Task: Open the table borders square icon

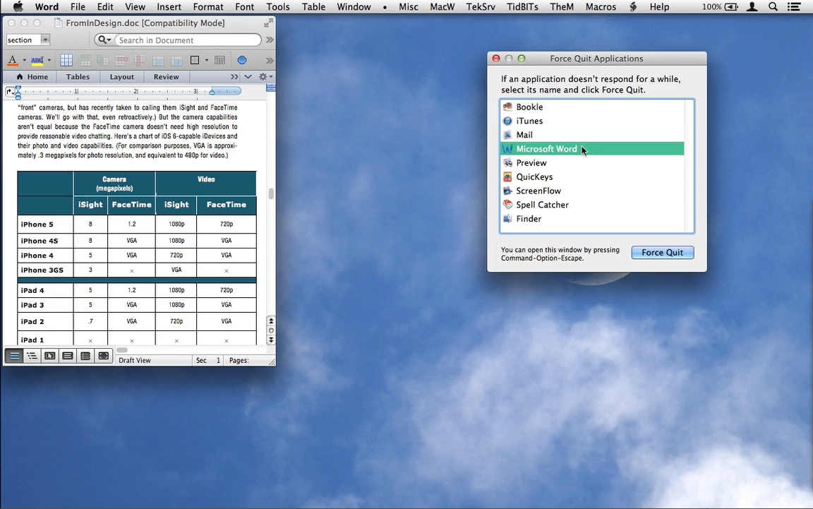Action: [x=195, y=60]
